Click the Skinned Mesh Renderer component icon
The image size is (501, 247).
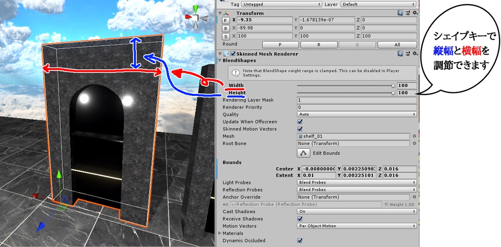tap(226, 54)
